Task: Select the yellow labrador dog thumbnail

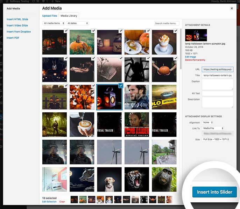Action: tap(109, 180)
